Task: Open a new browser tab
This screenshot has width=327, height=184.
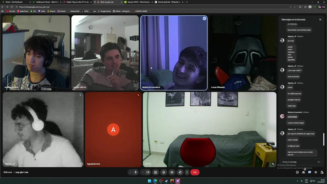Action: pyautogui.click(x=187, y=2)
